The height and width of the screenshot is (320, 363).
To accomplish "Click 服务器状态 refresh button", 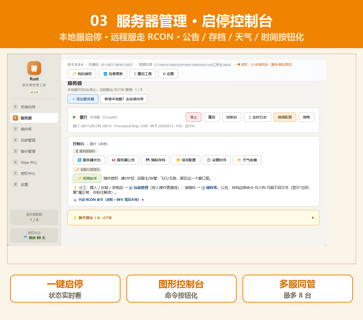I will click(89, 160).
